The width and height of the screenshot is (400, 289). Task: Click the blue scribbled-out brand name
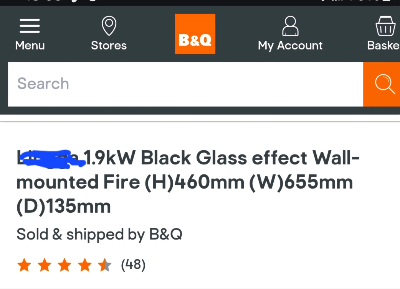pos(51,159)
